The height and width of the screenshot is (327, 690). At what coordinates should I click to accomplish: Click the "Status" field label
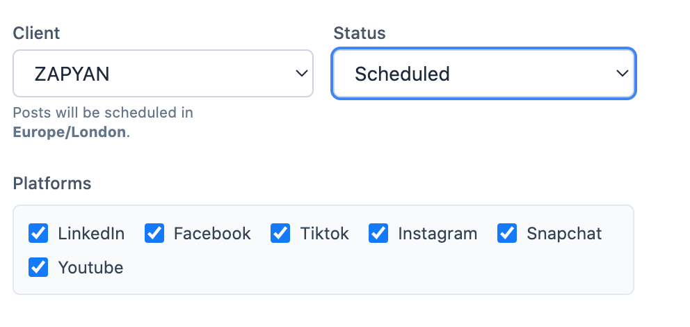click(x=360, y=33)
